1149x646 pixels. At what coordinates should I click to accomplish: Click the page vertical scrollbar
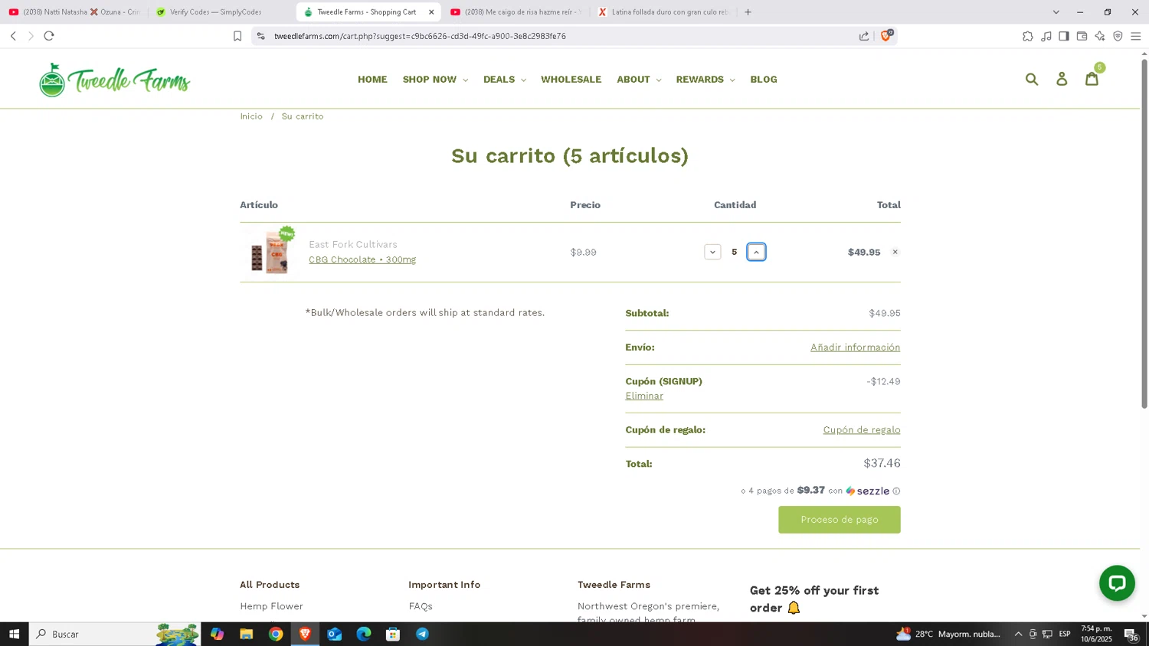1144,233
